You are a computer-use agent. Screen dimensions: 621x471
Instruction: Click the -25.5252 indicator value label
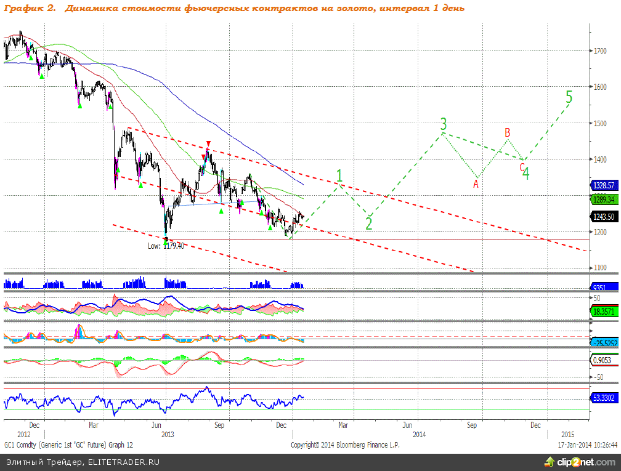(603, 342)
